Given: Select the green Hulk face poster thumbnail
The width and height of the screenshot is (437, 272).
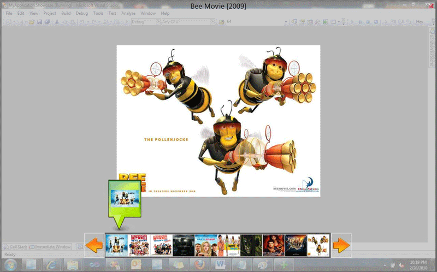Looking at the screenshot, I should pyautogui.click(x=251, y=245).
